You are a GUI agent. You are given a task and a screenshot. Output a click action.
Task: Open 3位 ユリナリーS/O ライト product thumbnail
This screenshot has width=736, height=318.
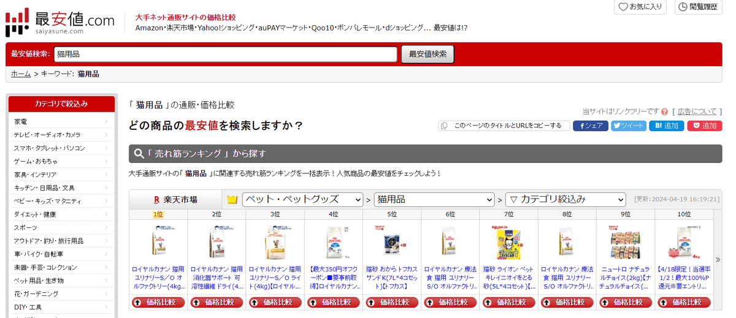coord(275,241)
